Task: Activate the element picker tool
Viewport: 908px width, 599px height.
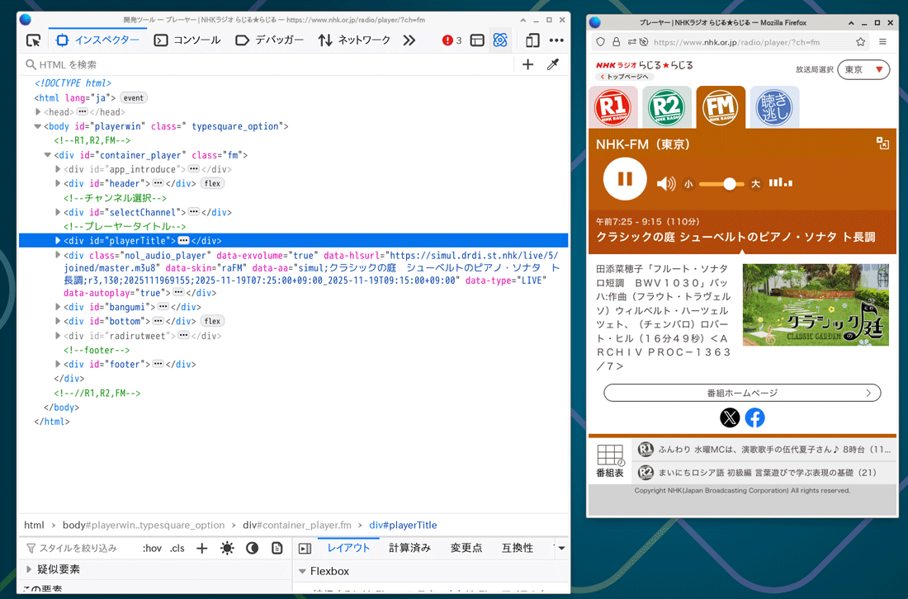Action: (x=33, y=40)
